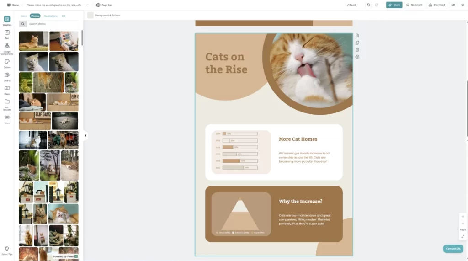Click the licking cat photo on canvas

[x=310, y=71]
